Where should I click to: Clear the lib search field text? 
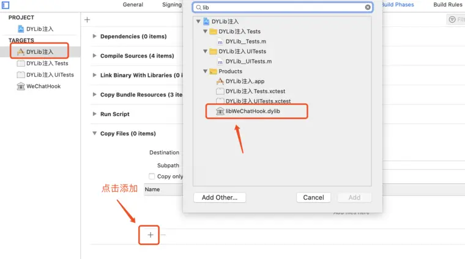coord(368,7)
